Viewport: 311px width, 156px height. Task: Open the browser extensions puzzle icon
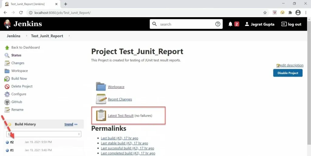(290, 13)
